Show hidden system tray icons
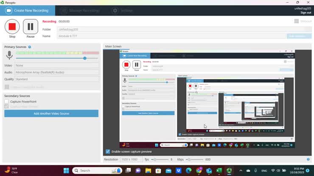 coord(241,170)
